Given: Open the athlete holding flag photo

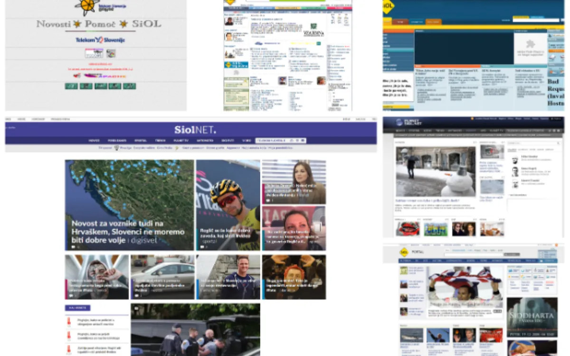Looking at the screenshot, I should (465, 287).
